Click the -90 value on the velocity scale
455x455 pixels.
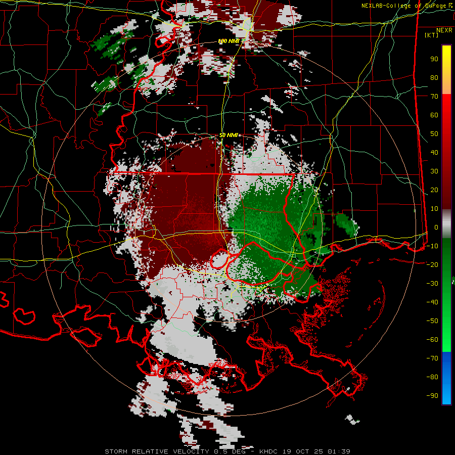432,395
